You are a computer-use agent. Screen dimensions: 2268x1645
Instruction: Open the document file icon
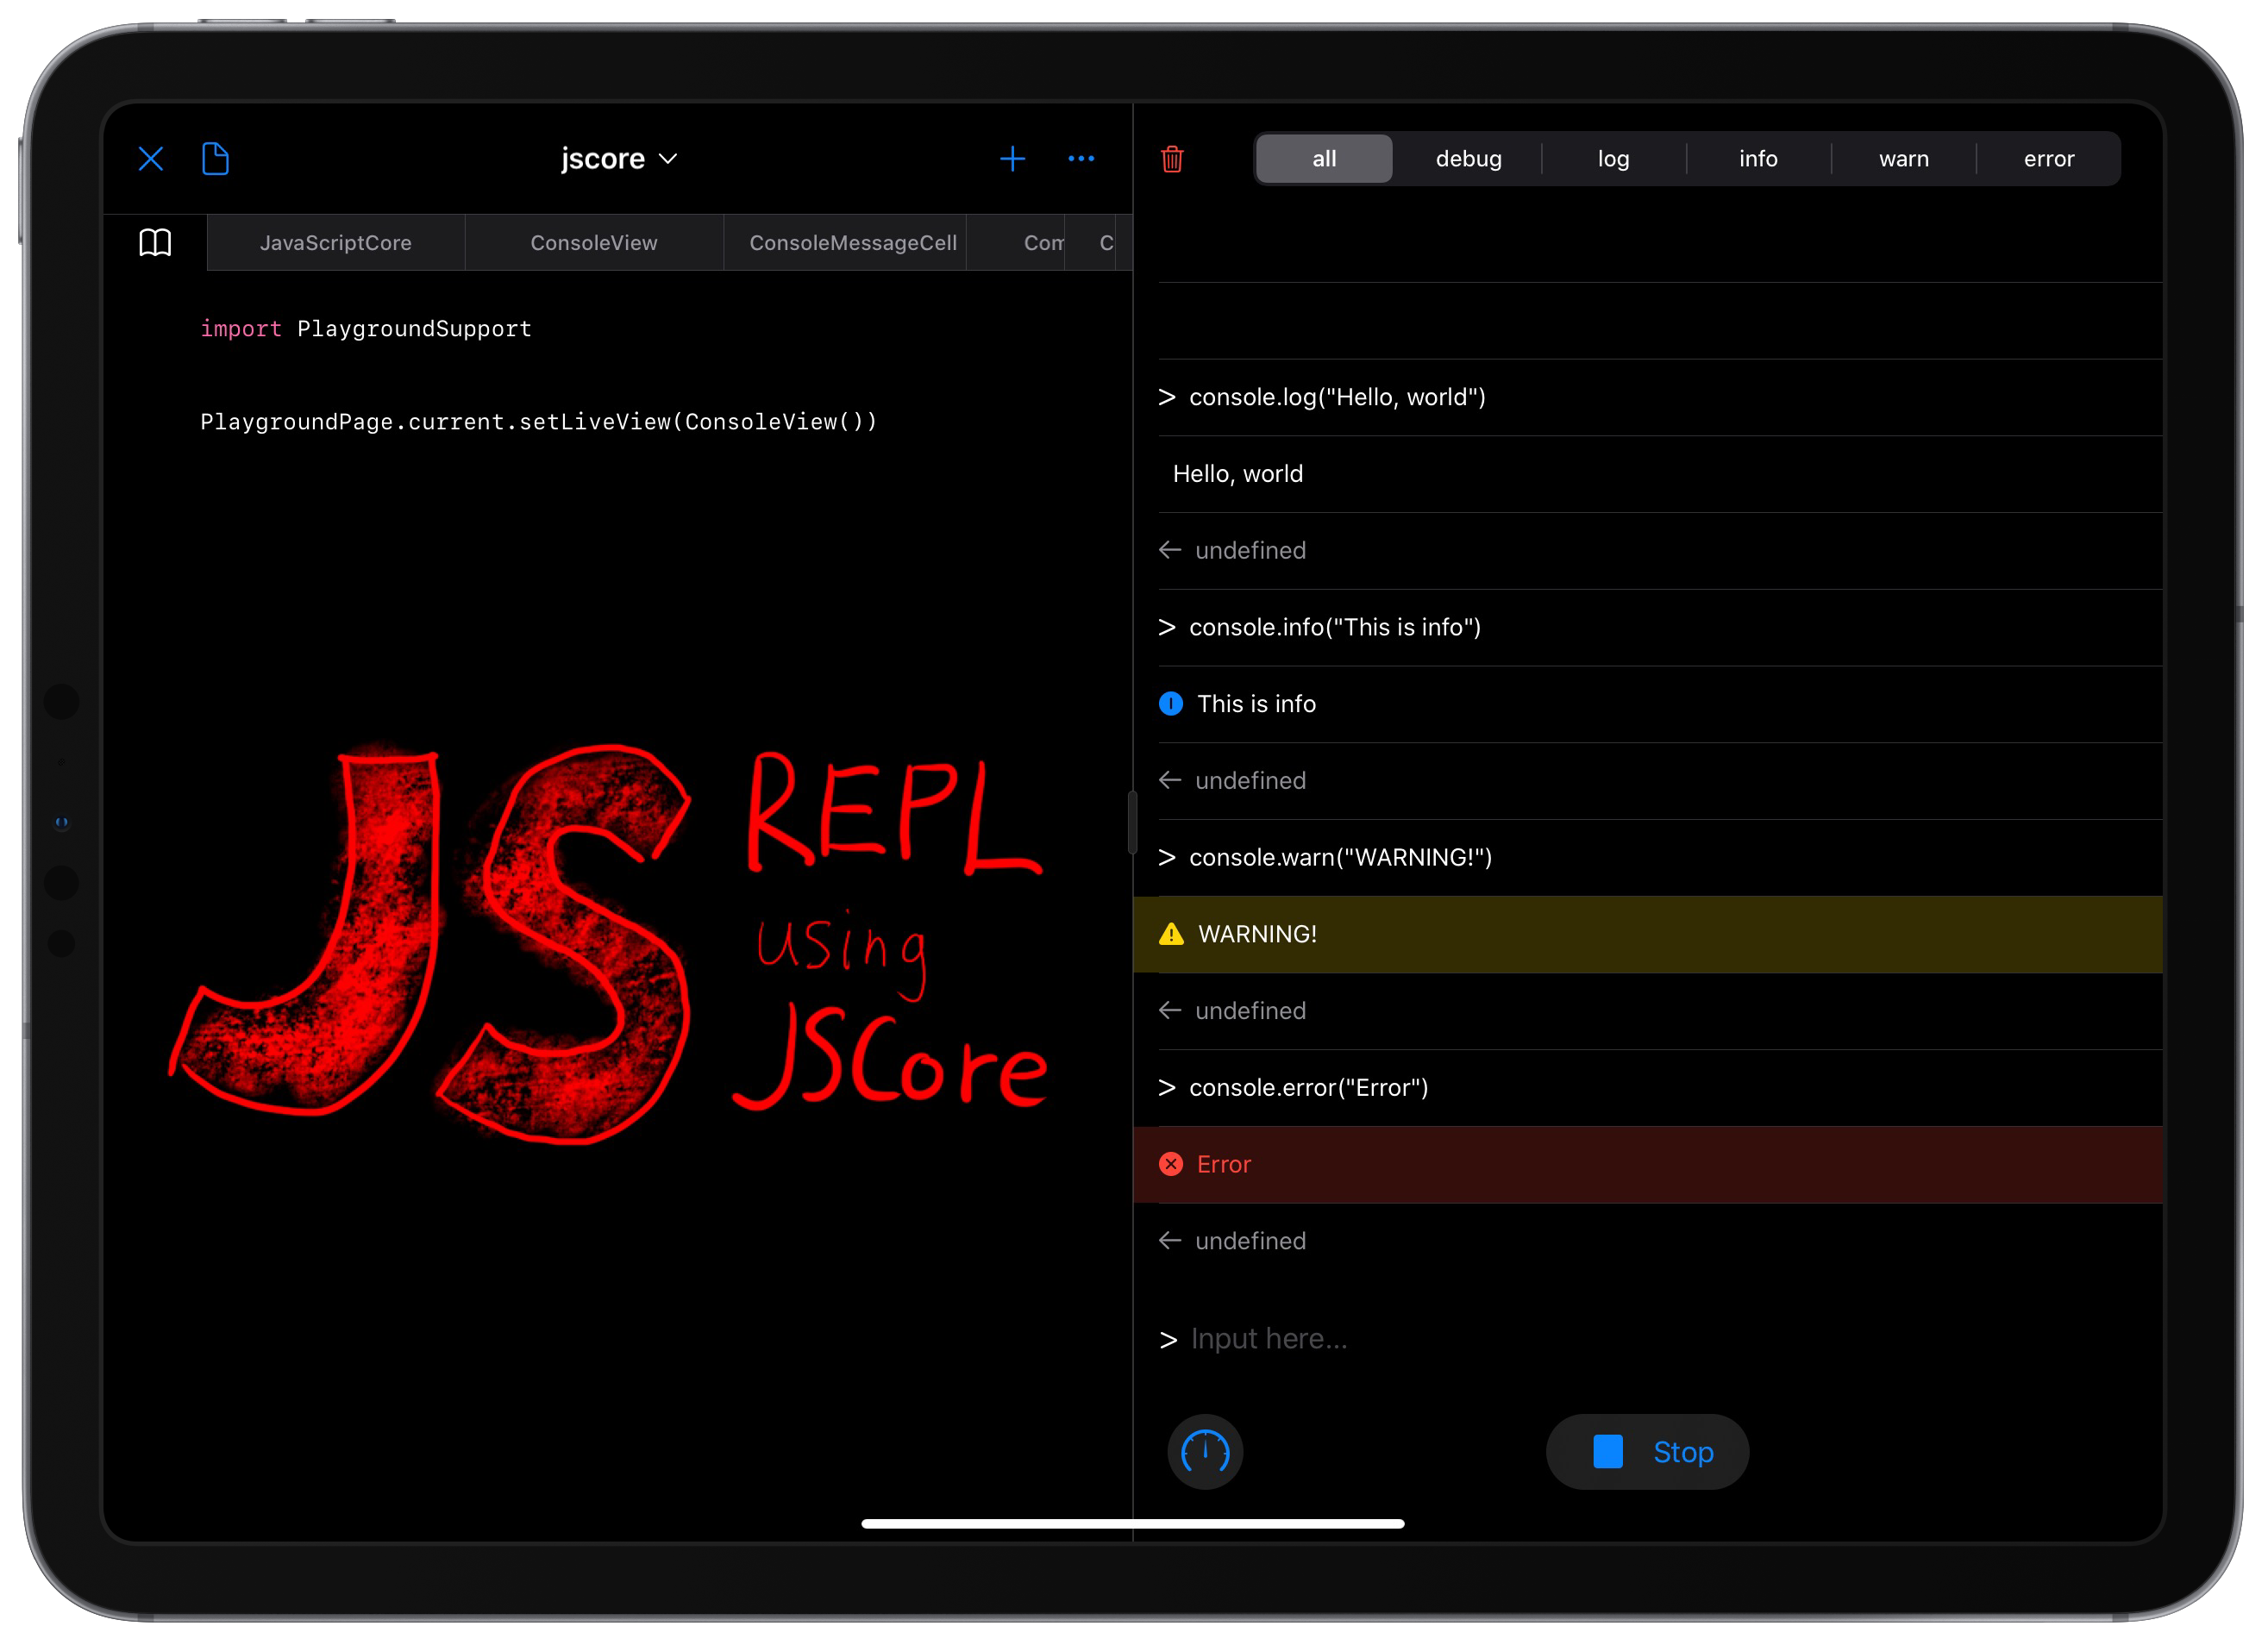point(215,159)
